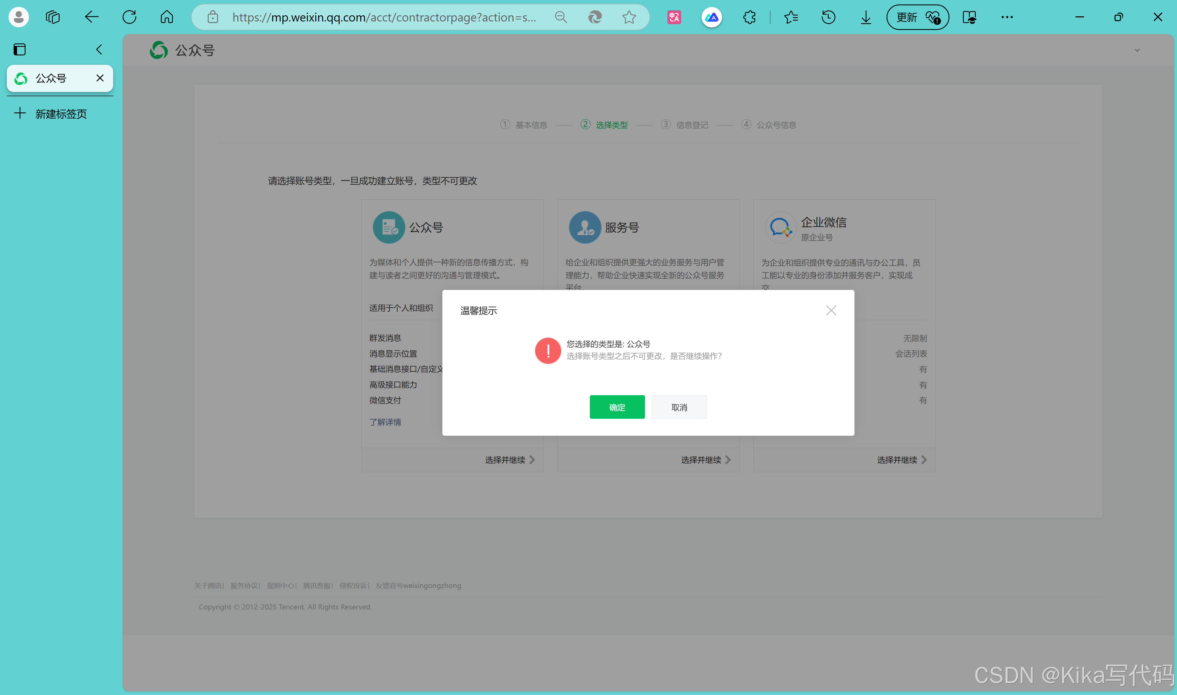The height and width of the screenshot is (695, 1177).
Task: Refresh the current page
Action: pos(129,17)
